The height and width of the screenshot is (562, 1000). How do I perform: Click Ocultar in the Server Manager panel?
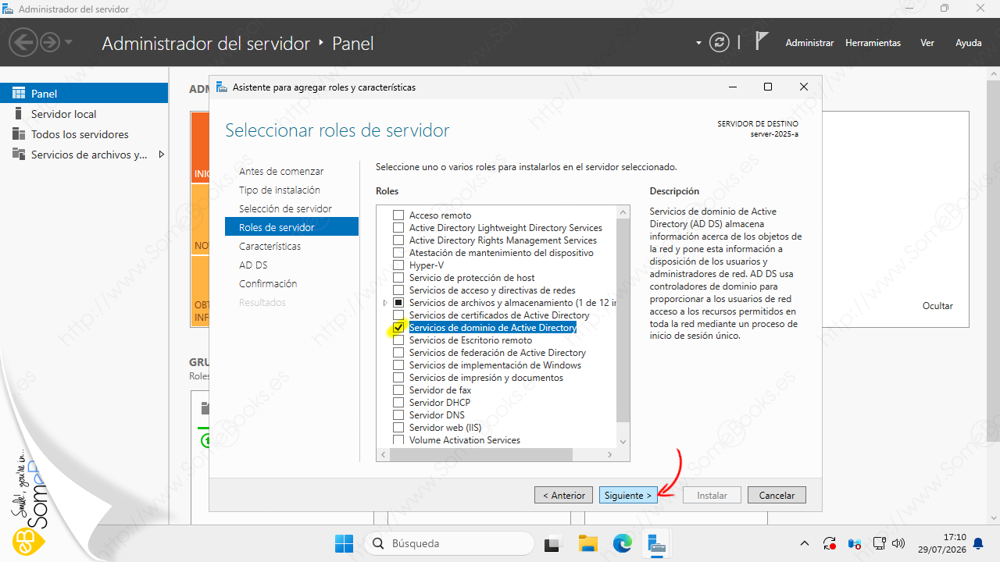coord(937,306)
